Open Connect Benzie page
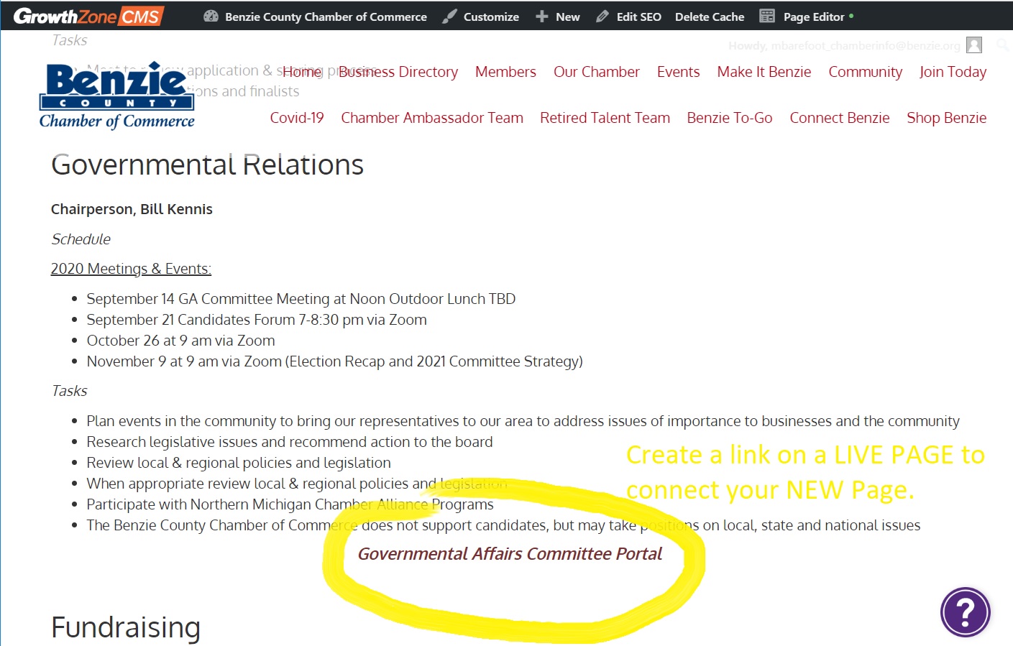This screenshot has width=1013, height=646. (840, 118)
